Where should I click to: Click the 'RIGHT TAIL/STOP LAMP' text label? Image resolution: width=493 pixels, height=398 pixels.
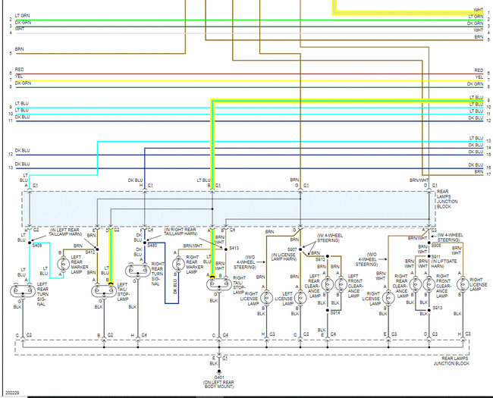[240, 285]
